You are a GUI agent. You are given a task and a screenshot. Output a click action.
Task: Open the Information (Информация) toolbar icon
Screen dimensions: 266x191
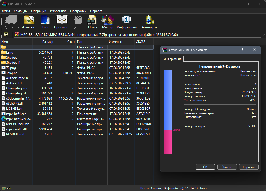coord(126,20)
